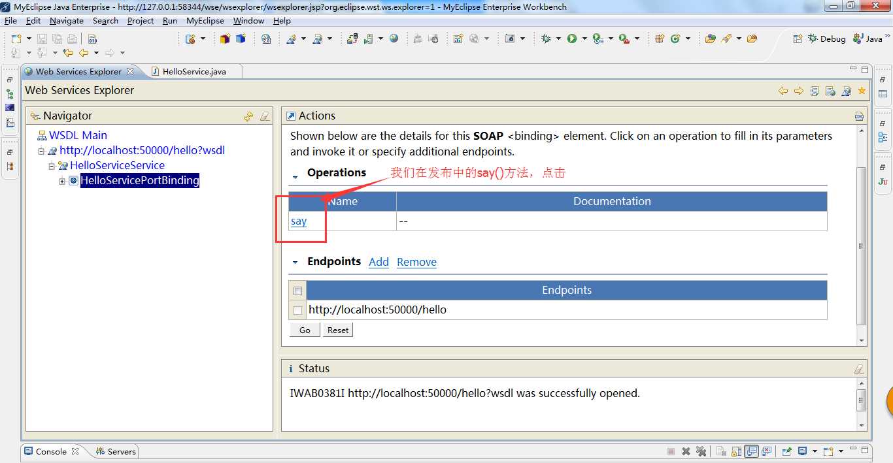
Task: Open the Favorites star icon
Action: [x=862, y=91]
